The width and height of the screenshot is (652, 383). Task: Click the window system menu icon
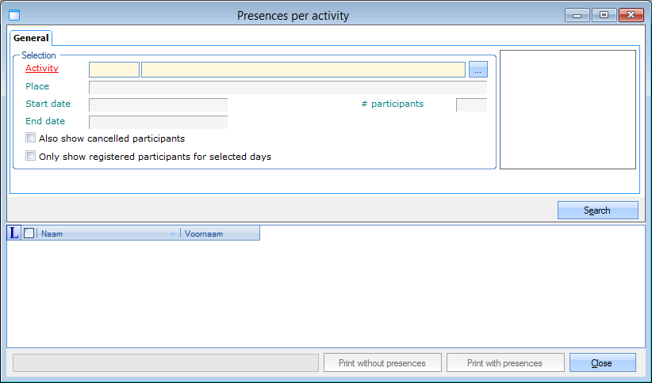click(x=13, y=15)
